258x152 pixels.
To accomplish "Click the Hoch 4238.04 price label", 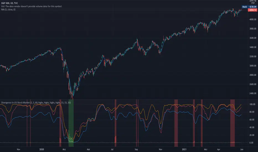I will click(249, 7).
